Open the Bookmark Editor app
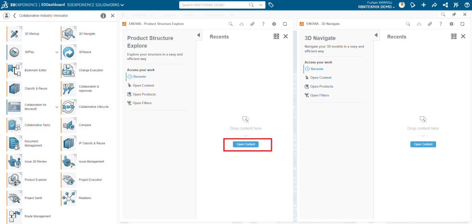The height and width of the screenshot is (224, 472). pyautogui.click(x=14, y=70)
